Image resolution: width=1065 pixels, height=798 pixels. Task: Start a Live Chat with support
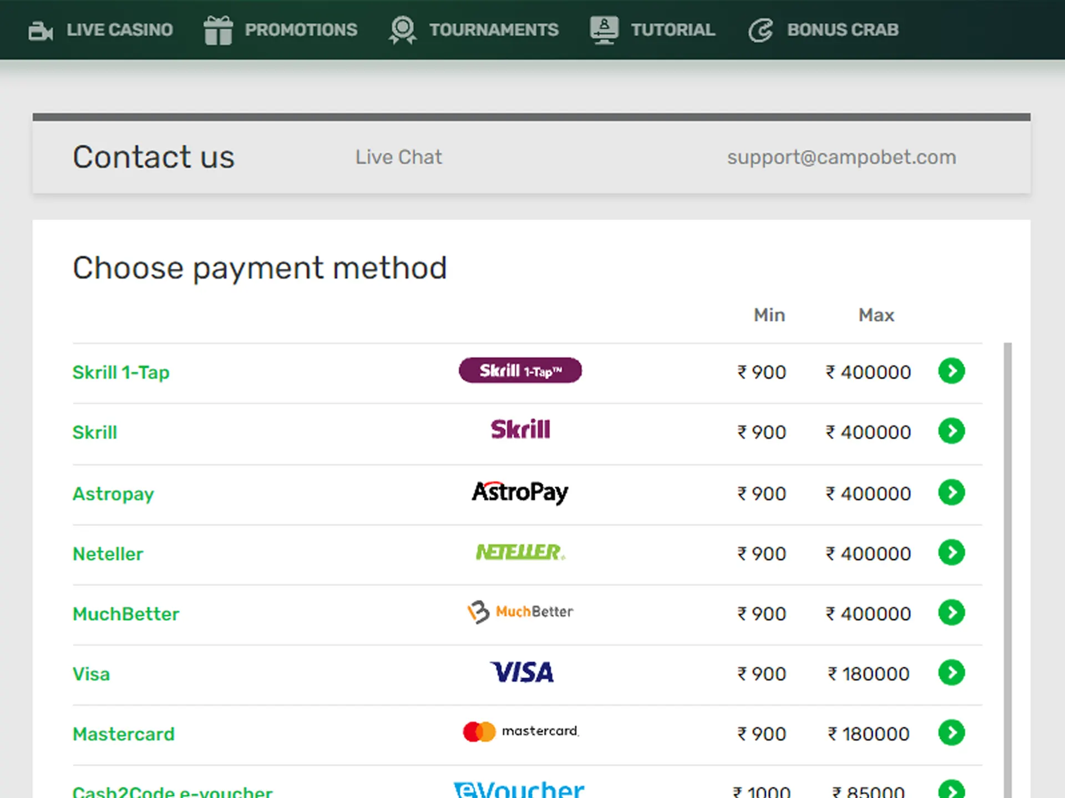pos(399,157)
